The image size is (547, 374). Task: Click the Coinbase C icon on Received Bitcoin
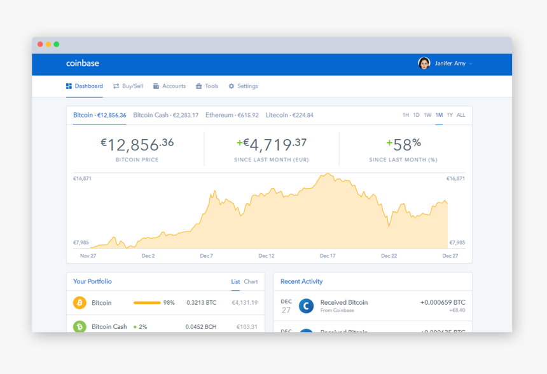tap(305, 305)
